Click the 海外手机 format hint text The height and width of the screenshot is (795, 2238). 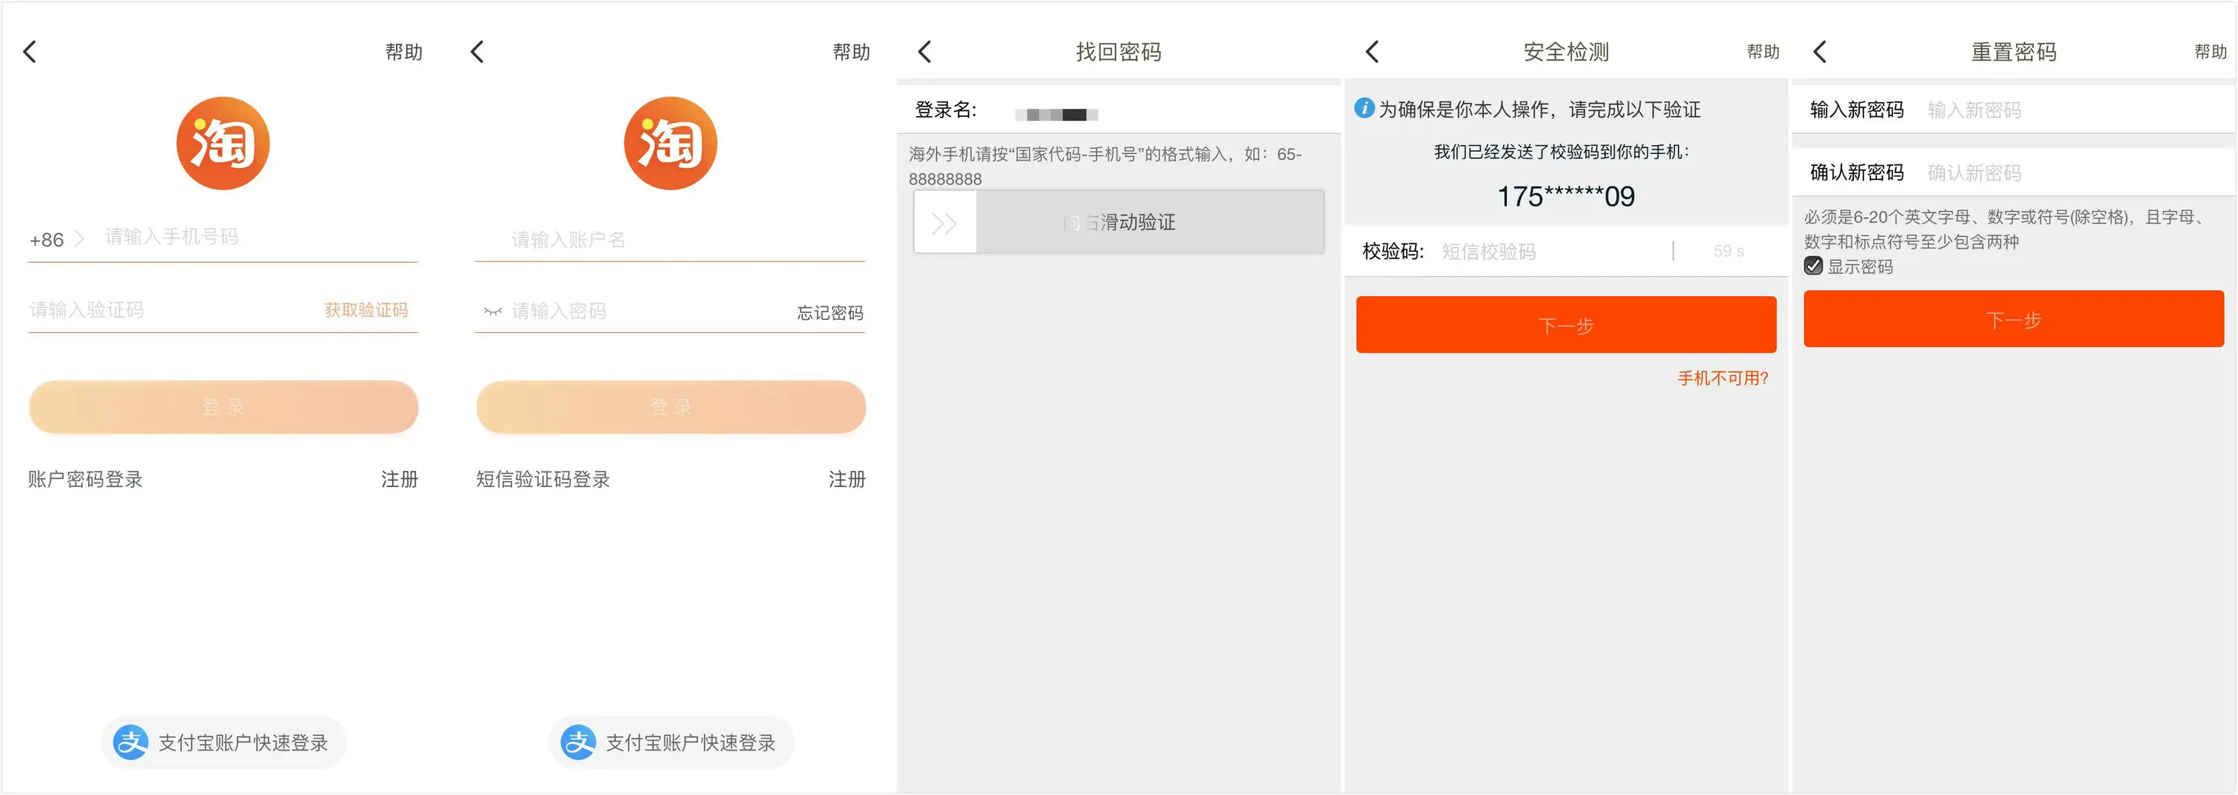pyautogui.click(x=1105, y=167)
